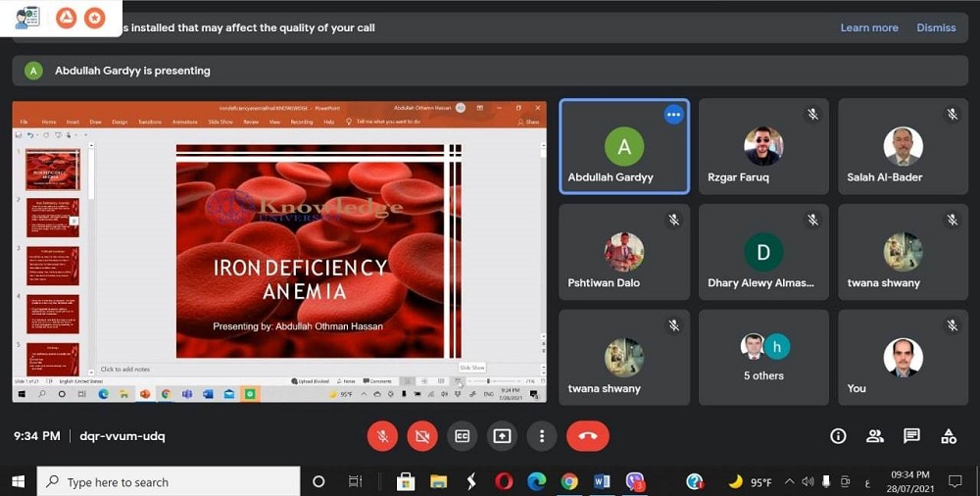Expand the system tray hidden icons chevron
Image resolution: width=980 pixels, height=496 pixels.
coord(790,481)
